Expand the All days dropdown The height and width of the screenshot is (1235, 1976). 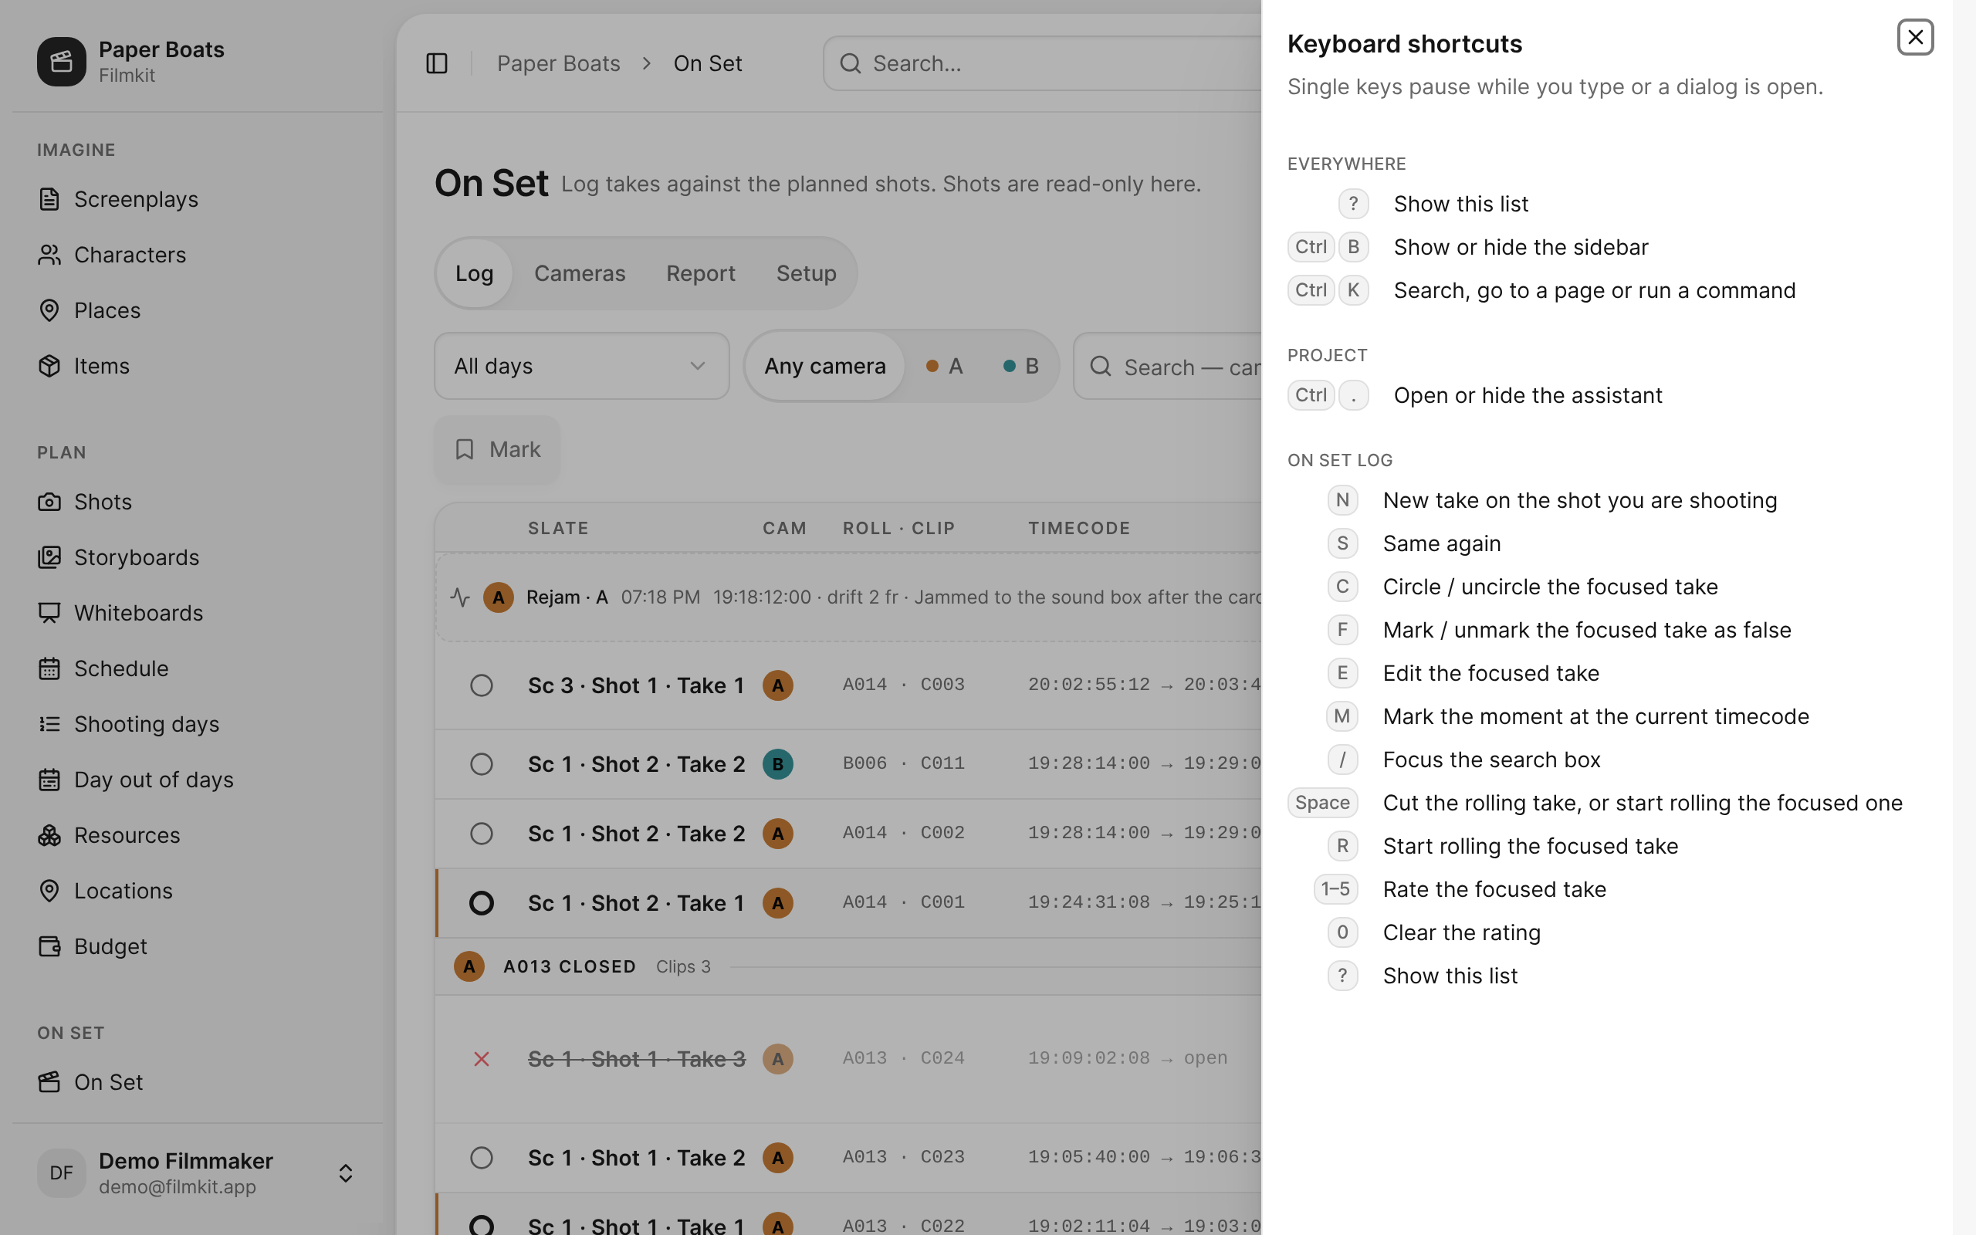click(581, 366)
